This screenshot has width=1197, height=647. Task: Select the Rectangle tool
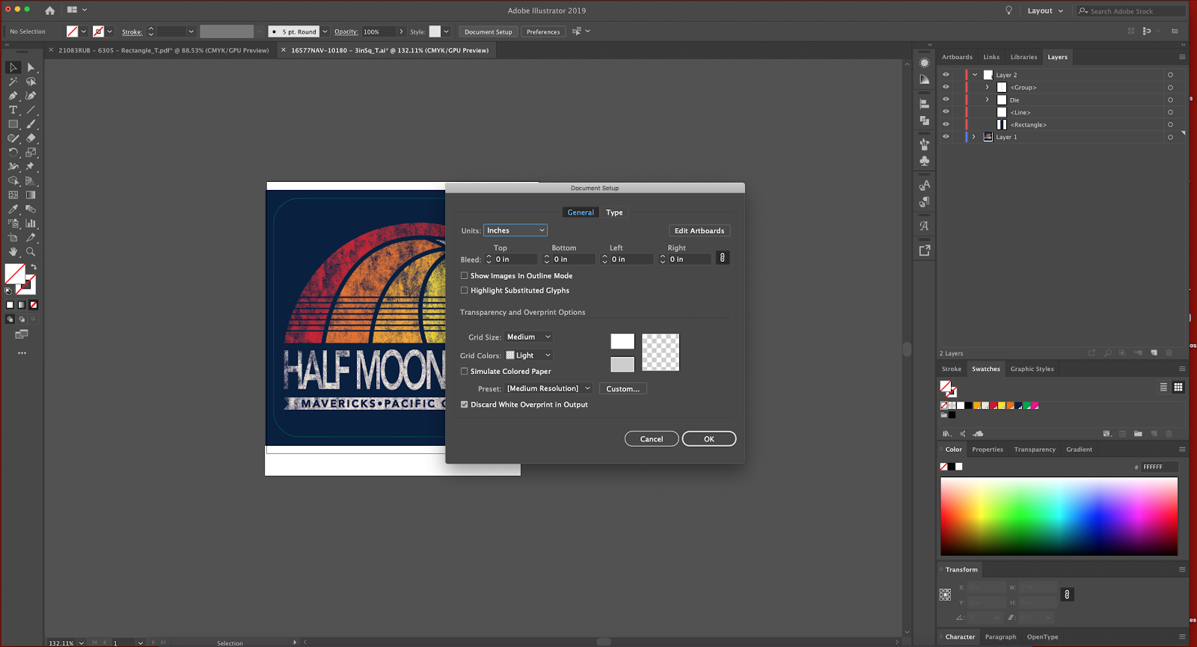13,124
